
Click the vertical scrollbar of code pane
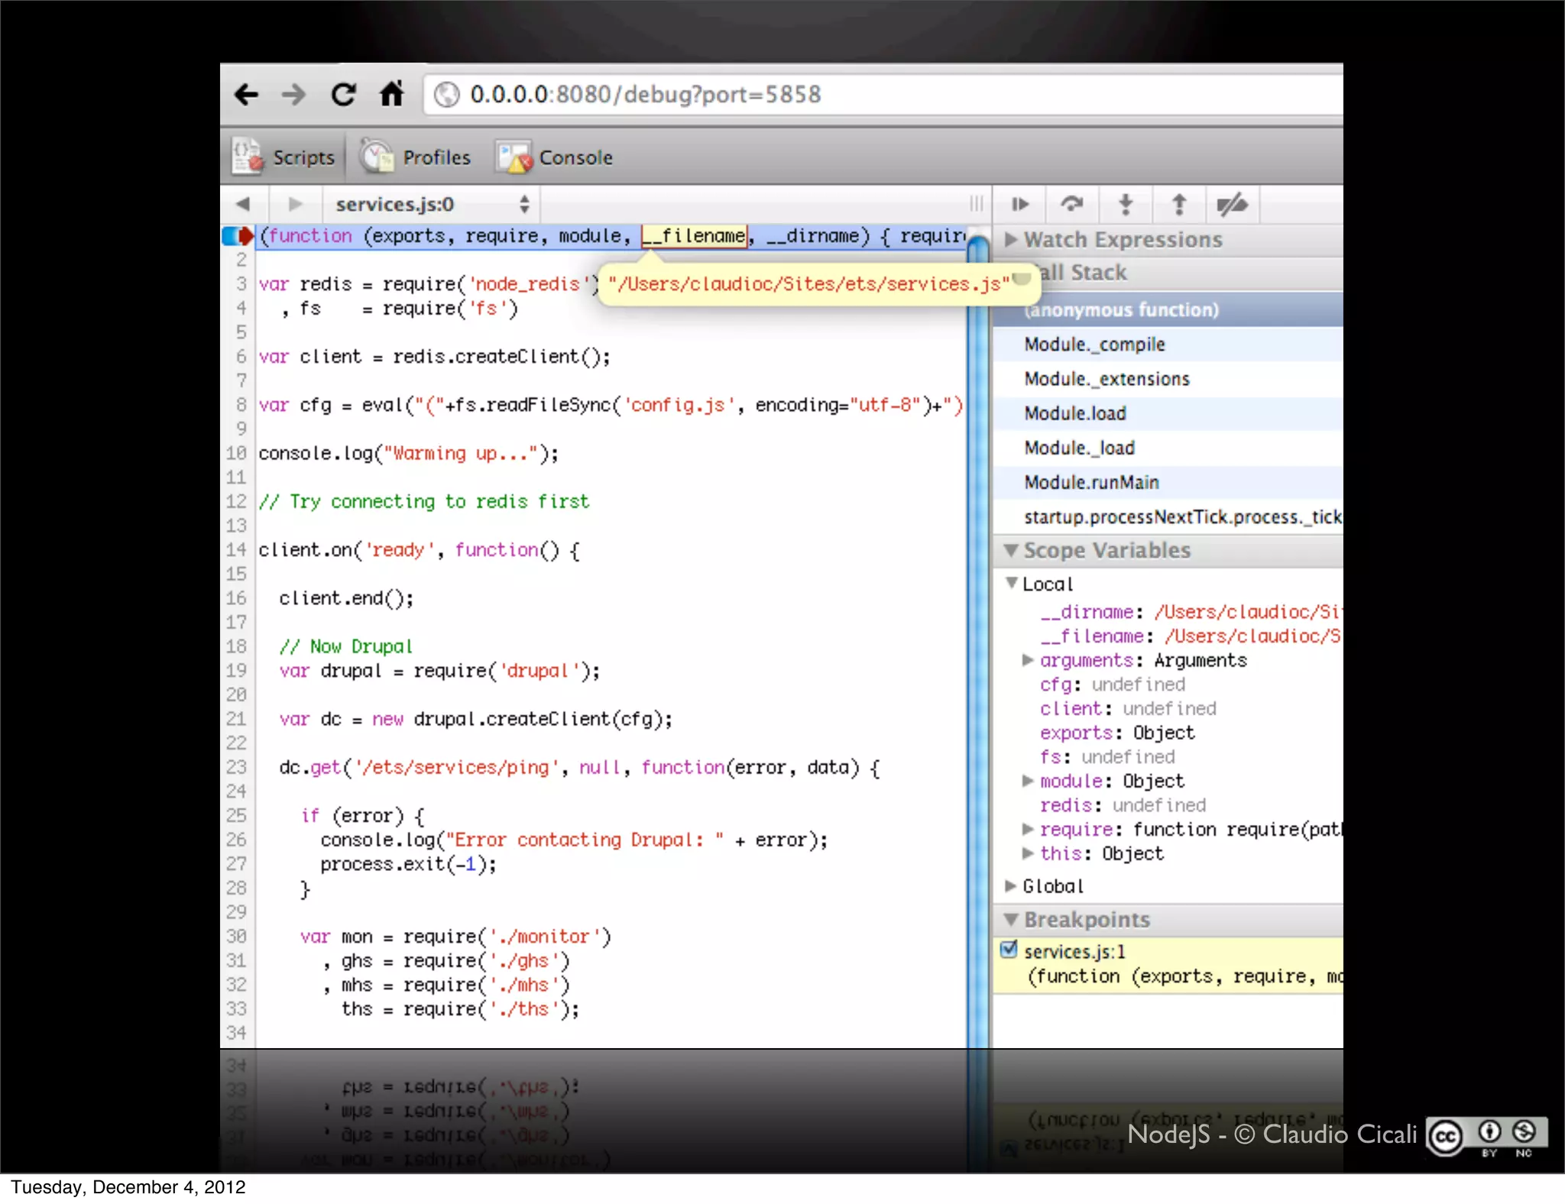point(977,642)
